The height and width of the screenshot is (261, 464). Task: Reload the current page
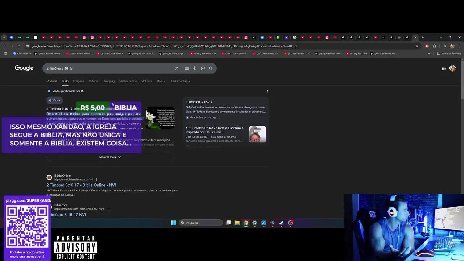(x=19, y=46)
